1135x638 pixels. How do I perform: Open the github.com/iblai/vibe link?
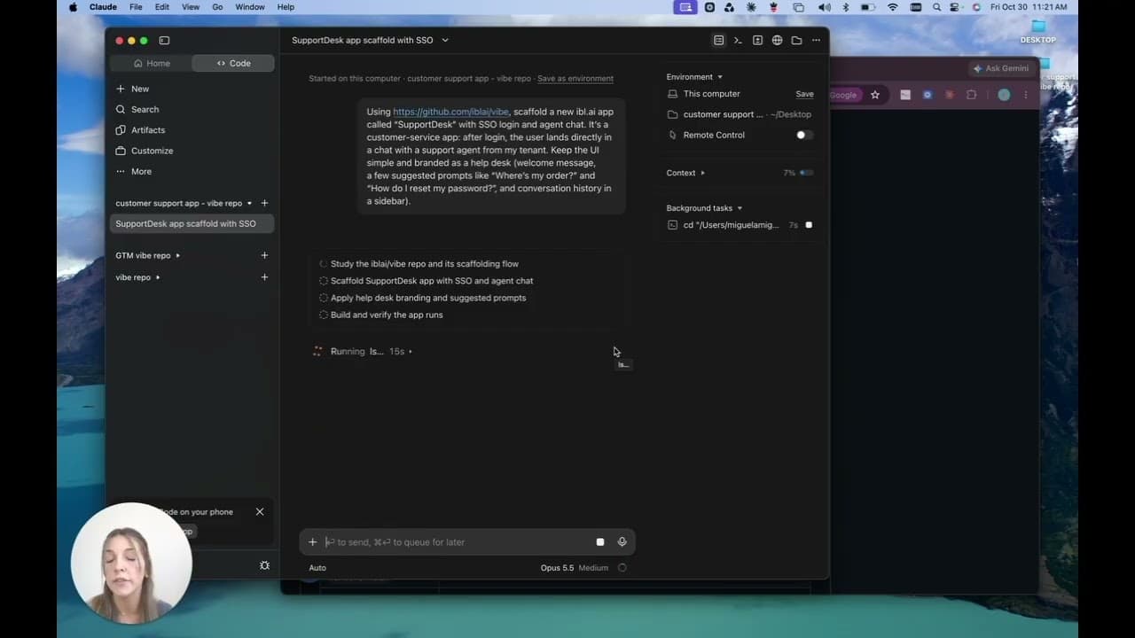pos(450,112)
